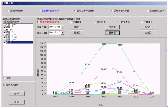
Task: Enable the 全选 select-all checkbox
Action: (4, 78)
